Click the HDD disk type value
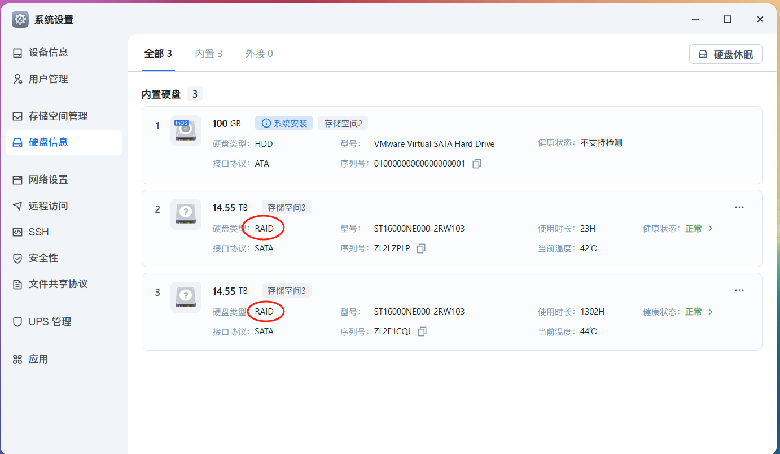Screen dimensions: 780x454 [264, 144]
